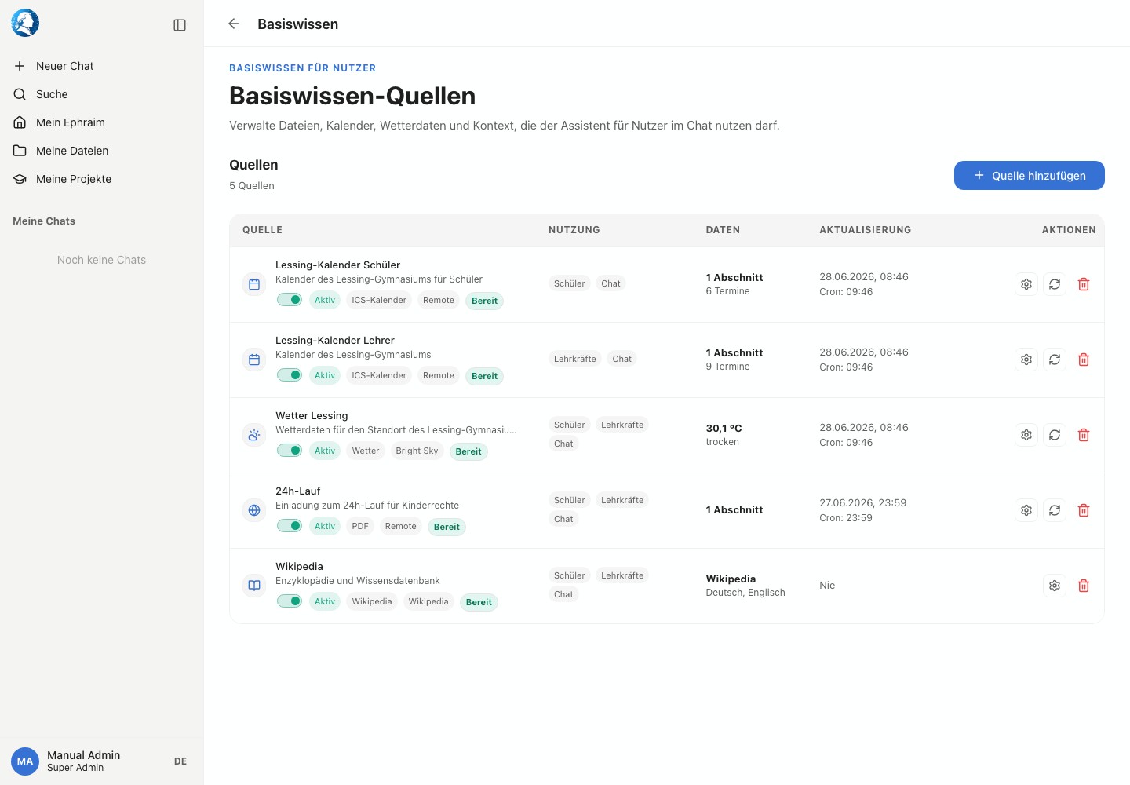Toggle Lessing-Kalender Lehrer active switch

pos(290,375)
